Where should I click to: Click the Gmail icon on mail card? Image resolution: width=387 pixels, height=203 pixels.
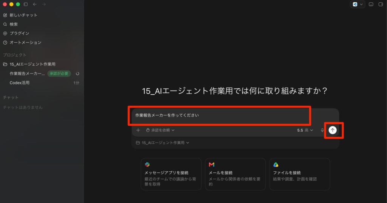click(212, 165)
